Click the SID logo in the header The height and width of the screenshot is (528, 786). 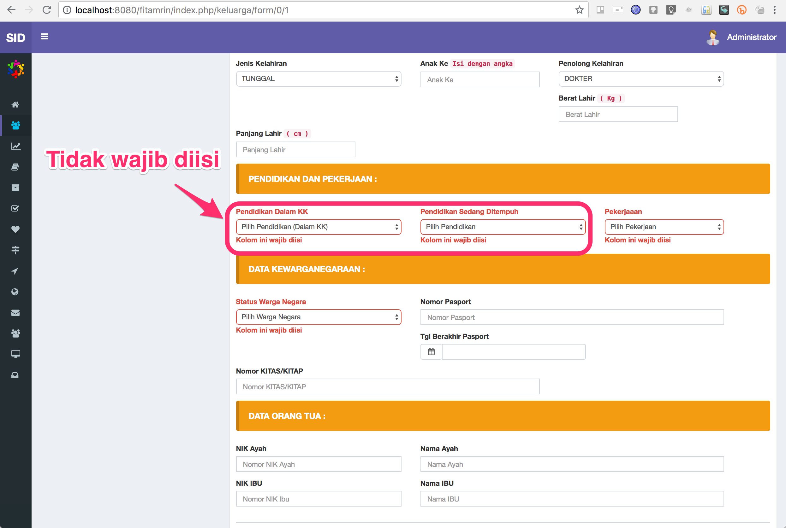(x=15, y=38)
